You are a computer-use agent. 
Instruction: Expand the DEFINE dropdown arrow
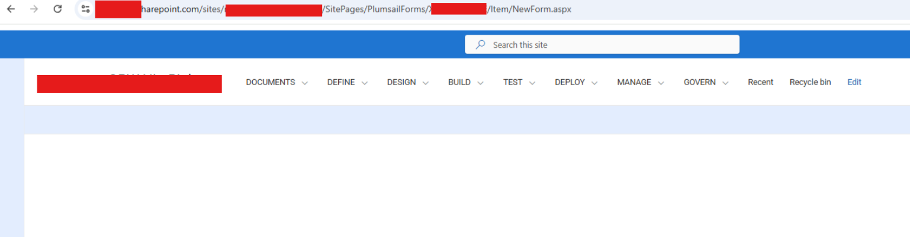(365, 83)
